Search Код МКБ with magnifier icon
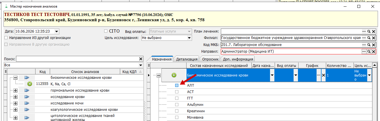380x121 pixels. coord(369,45)
